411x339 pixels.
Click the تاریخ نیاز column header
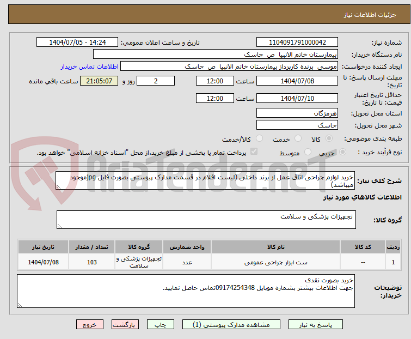point(43,247)
